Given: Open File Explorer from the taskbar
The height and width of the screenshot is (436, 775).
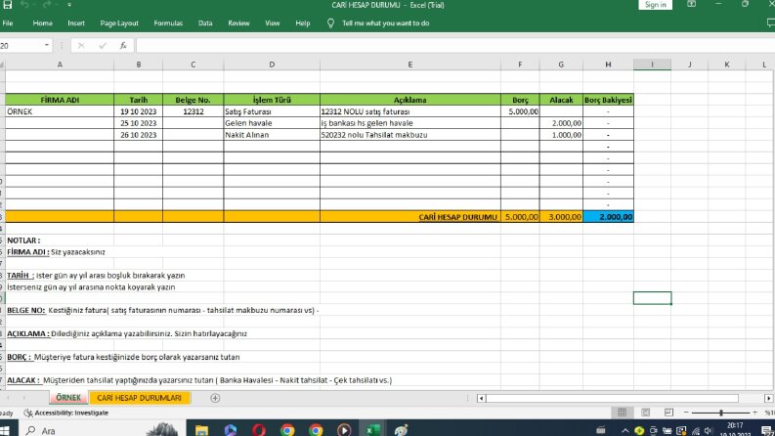Looking at the screenshot, I should coord(201,430).
